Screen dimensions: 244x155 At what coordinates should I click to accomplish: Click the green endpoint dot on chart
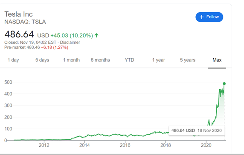pyautogui.click(x=224, y=84)
